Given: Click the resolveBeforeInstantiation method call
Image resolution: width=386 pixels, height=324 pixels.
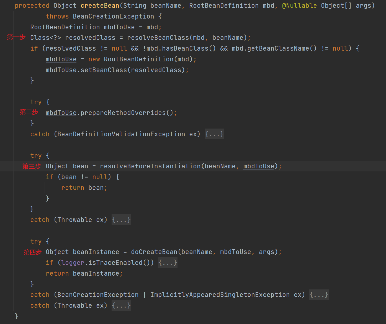Looking at the screenshot, I should click(x=150, y=166).
